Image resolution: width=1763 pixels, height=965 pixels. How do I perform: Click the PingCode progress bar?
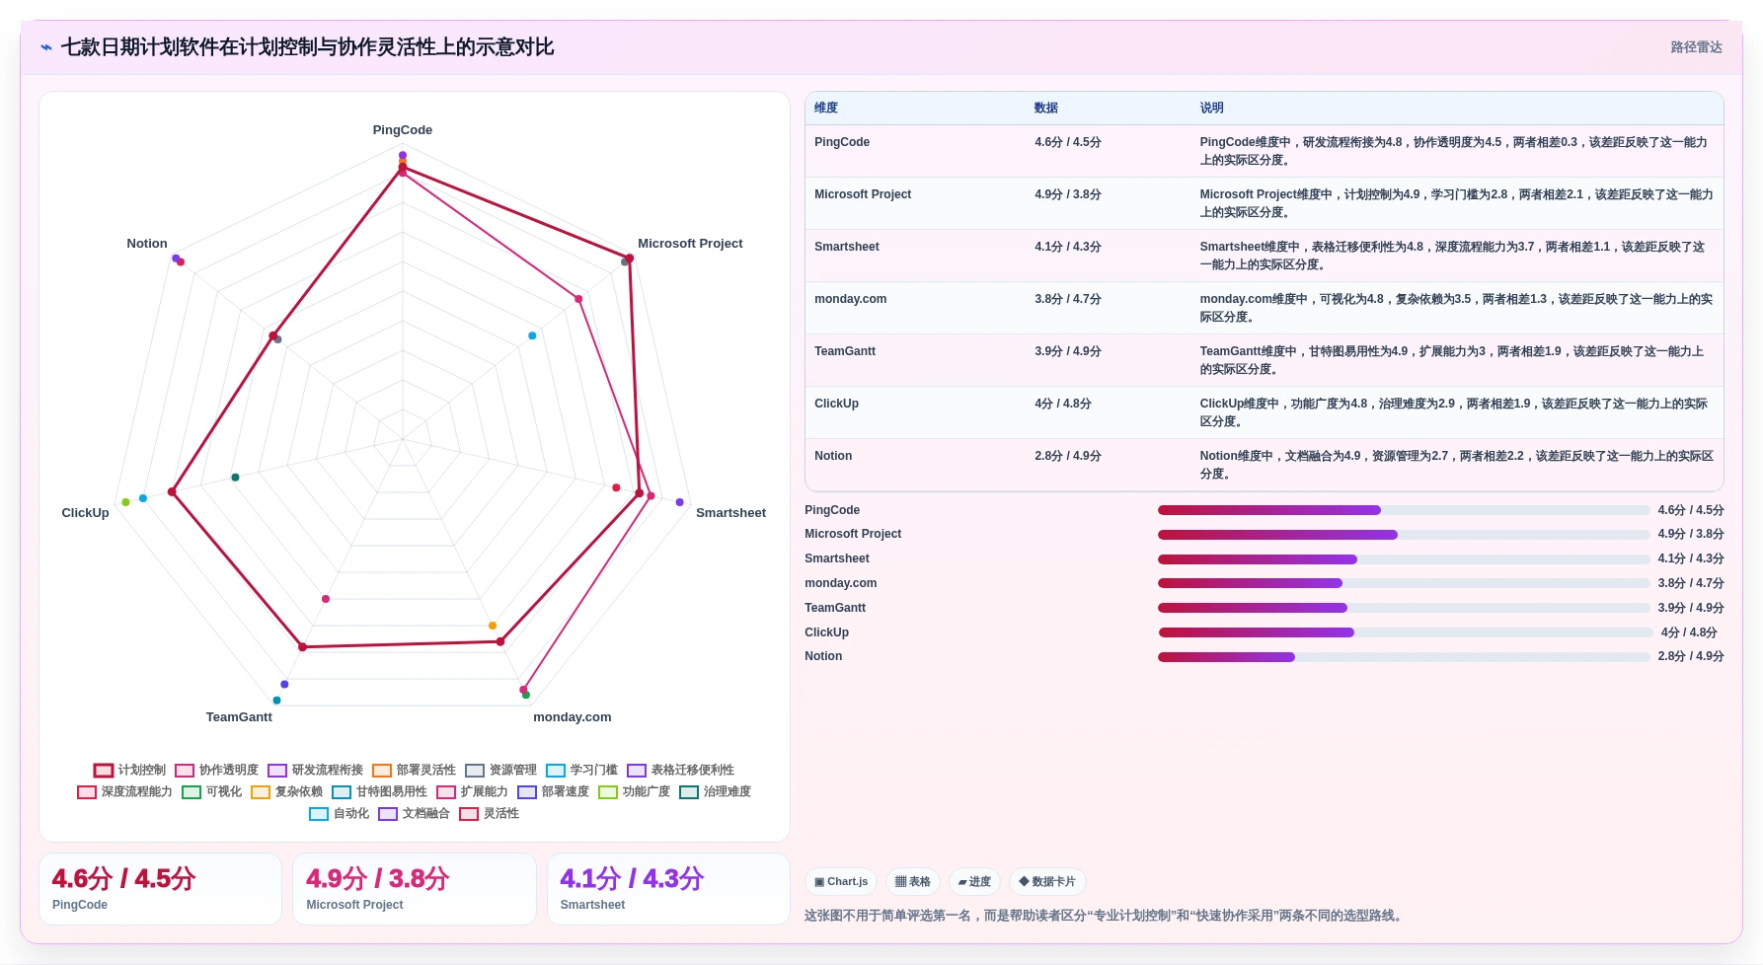(1404, 510)
